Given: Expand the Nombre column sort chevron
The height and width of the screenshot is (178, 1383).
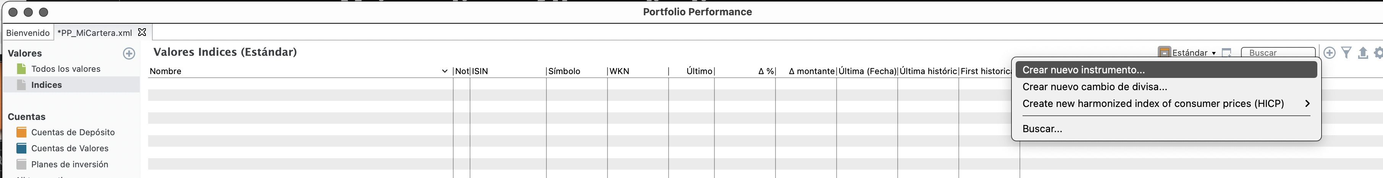Looking at the screenshot, I should tap(444, 71).
